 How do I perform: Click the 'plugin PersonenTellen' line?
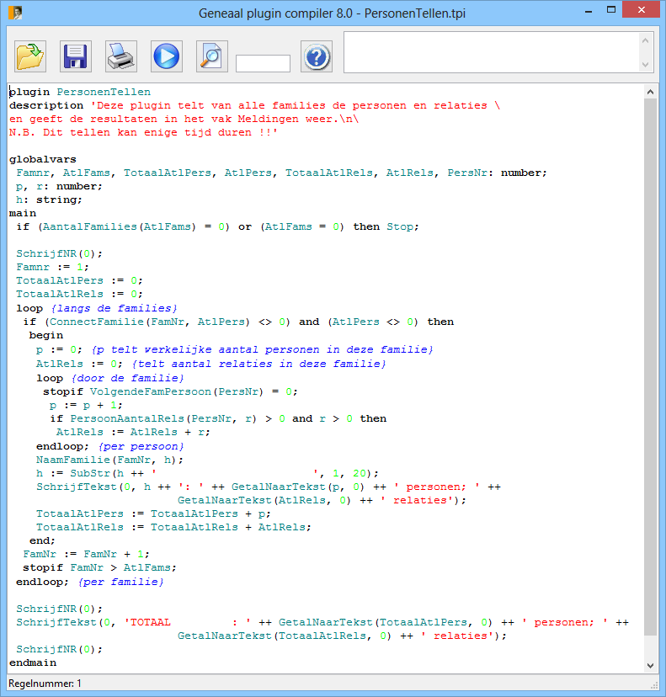(x=80, y=92)
